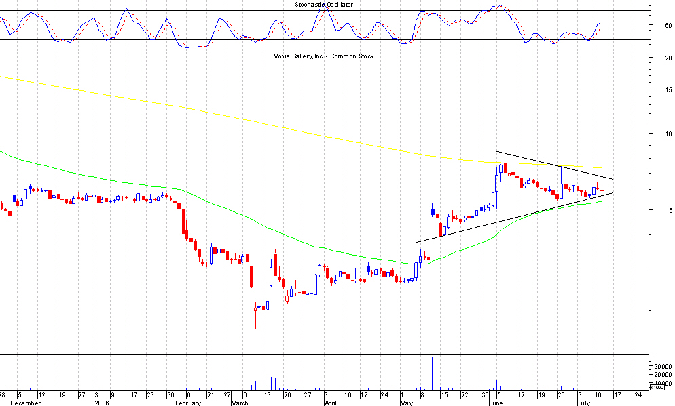Click the '50' level label of the oscillator

tap(668, 25)
